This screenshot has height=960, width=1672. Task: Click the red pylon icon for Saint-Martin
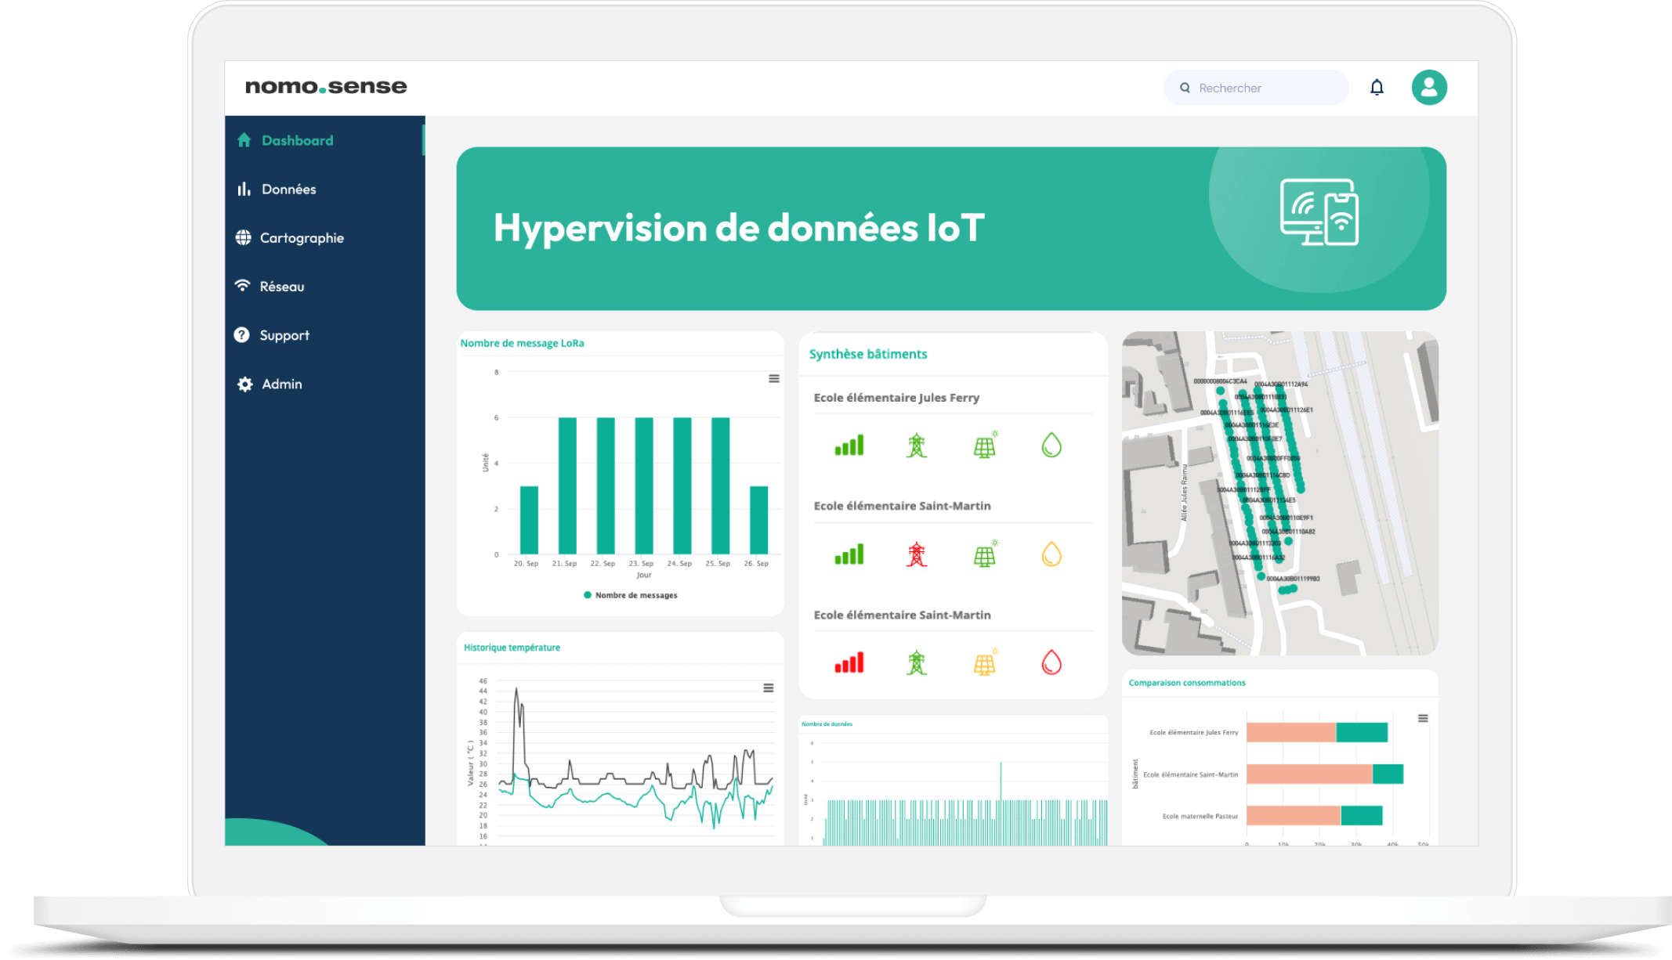click(916, 554)
